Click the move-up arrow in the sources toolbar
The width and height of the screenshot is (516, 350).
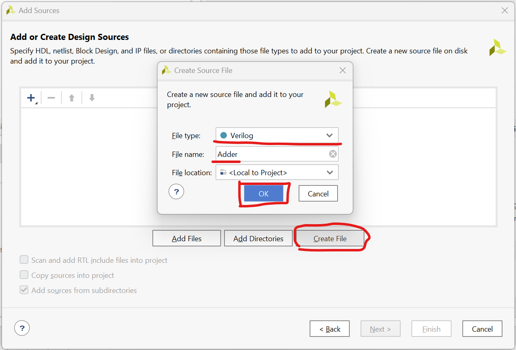click(x=71, y=97)
